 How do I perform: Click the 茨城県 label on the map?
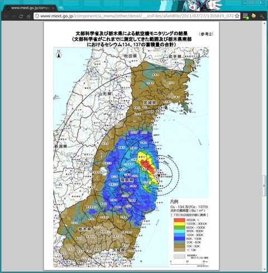(118, 250)
